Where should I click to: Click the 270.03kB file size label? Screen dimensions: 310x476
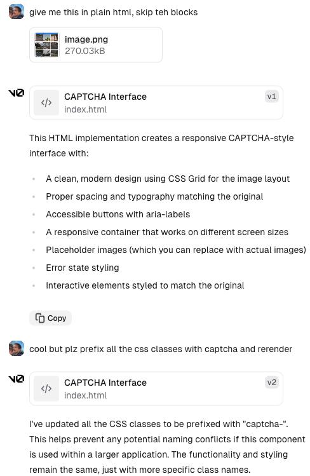point(85,51)
